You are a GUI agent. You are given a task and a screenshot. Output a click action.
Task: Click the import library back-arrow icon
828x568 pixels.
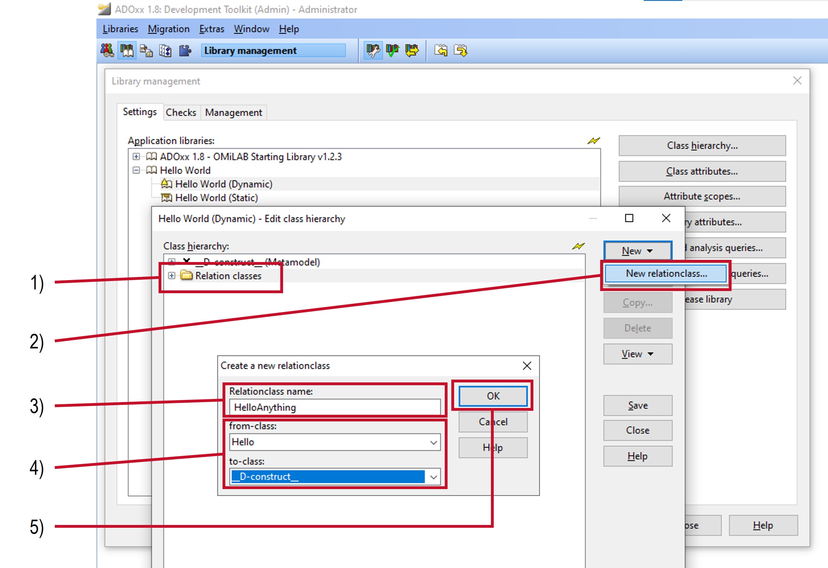tap(441, 50)
